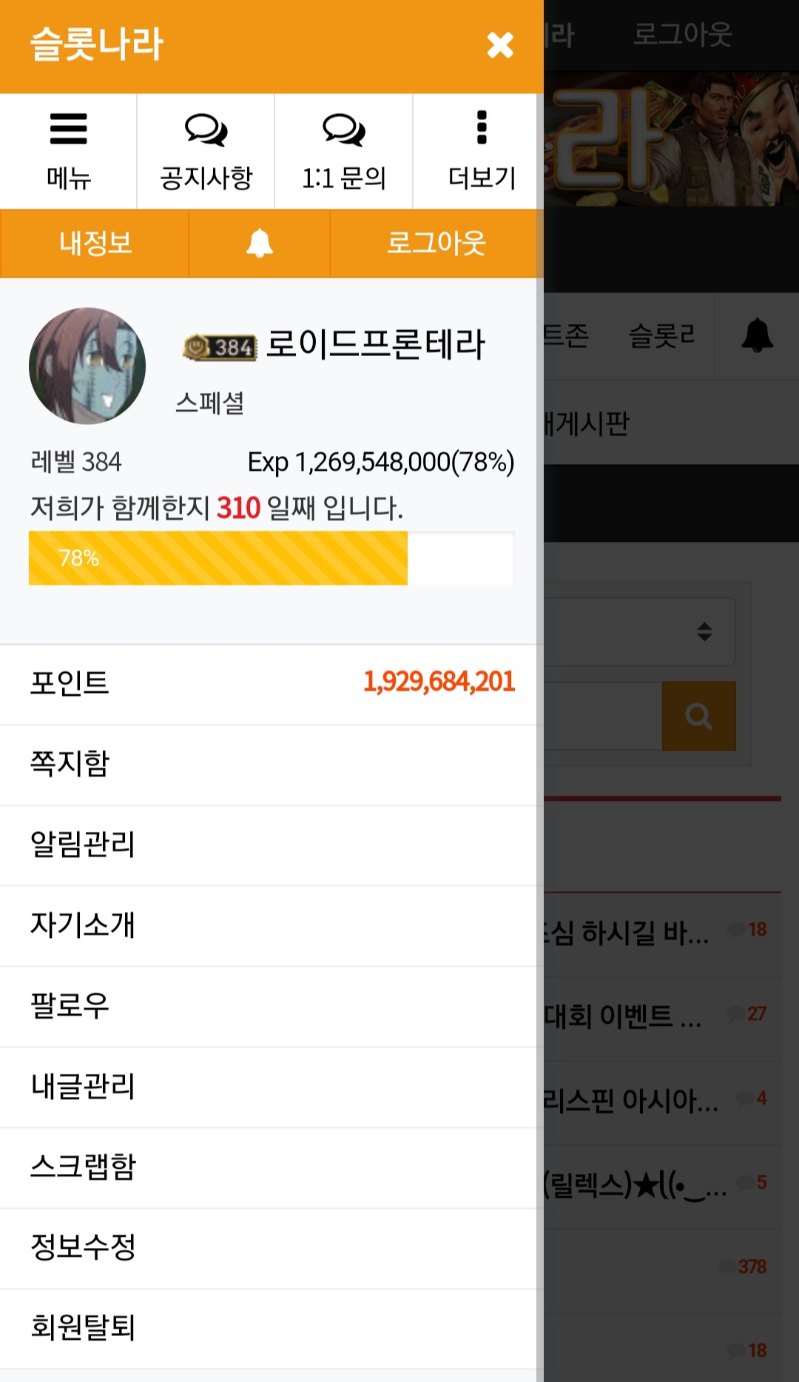Viewport: 799px width, 1382px height.
Task: Select the 내정보 tab
Action: click(x=95, y=244)
